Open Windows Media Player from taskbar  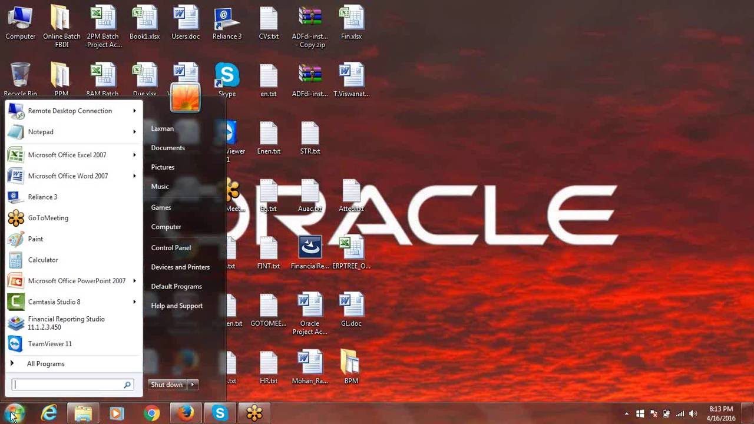click(117, 413)
